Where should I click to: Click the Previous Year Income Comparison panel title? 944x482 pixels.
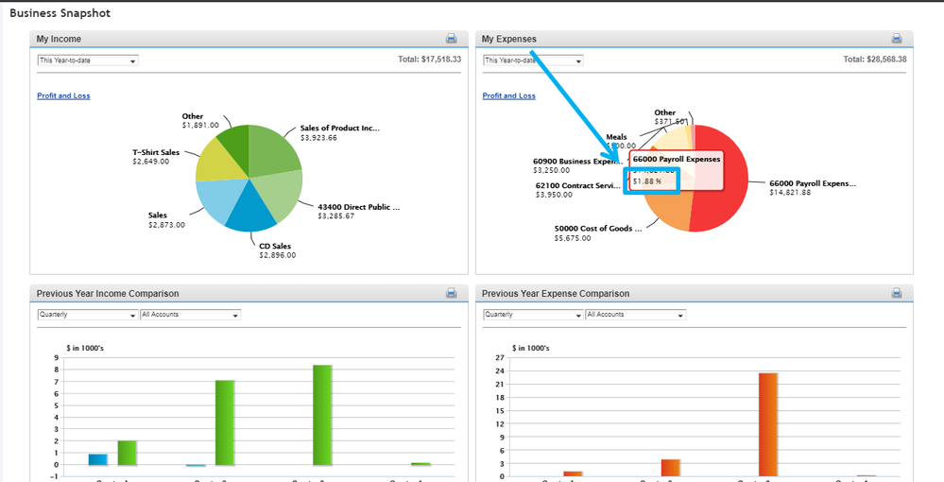pos(108,293)
